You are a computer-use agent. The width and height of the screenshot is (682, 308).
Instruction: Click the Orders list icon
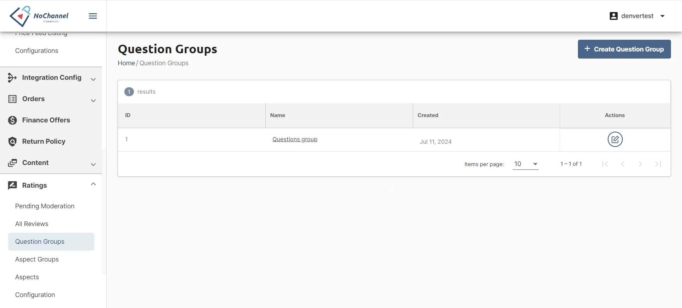tap(12, 99)
